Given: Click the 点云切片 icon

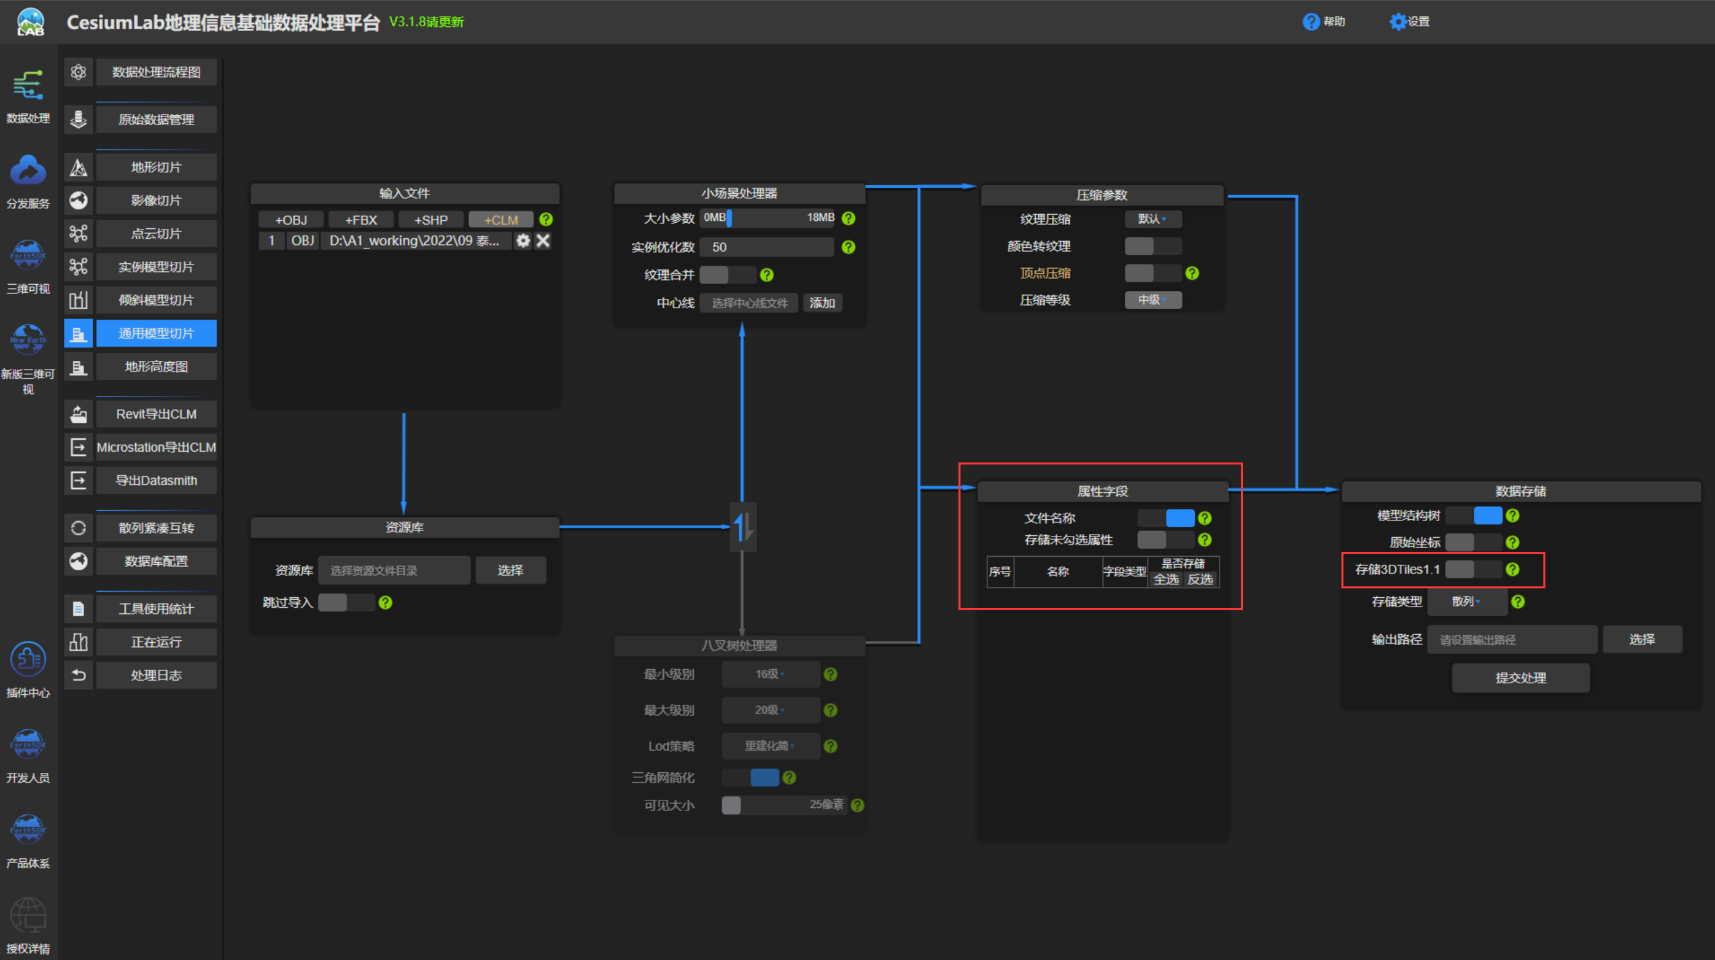Looking at the screenshot, I should click(x=78, y=234).
